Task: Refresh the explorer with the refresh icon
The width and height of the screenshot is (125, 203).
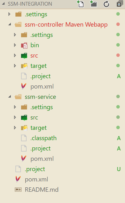Action: click(x=106, y=4)
